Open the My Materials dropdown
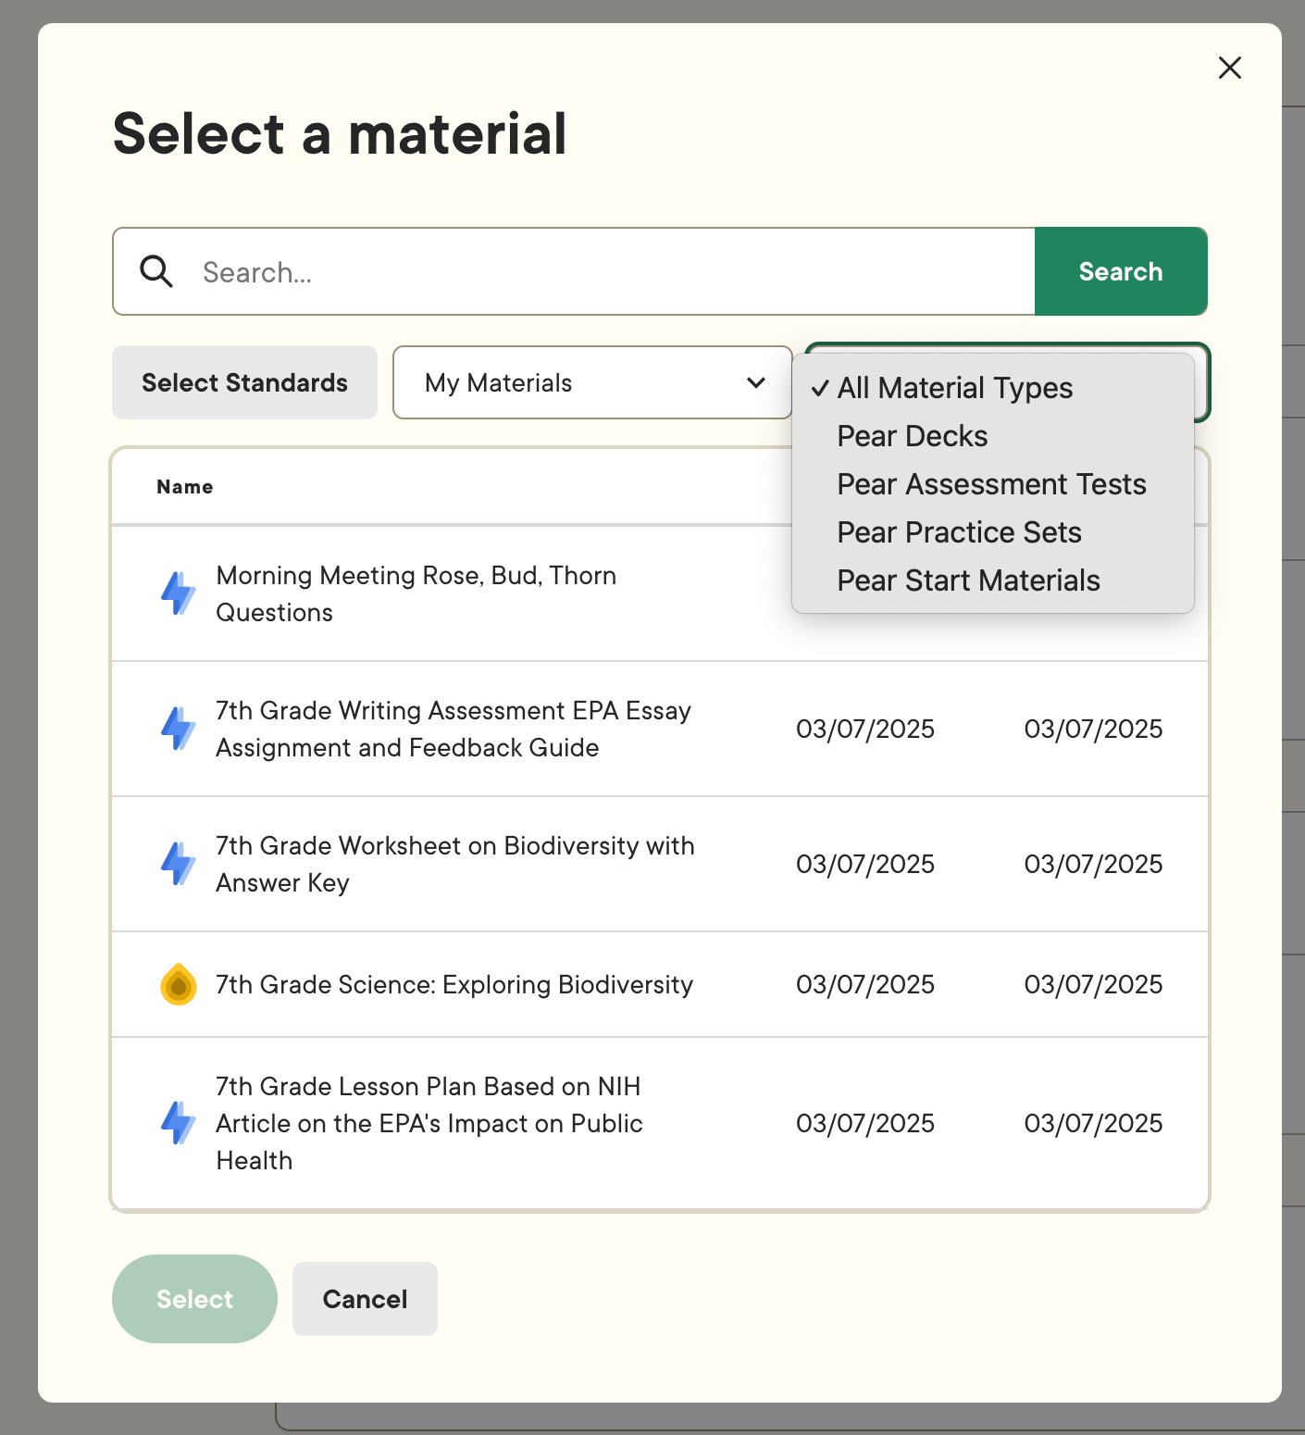Screen dimensions: 1305x1435 point(592,382)
